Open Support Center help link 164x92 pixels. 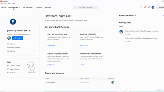(x=15, y=69)
